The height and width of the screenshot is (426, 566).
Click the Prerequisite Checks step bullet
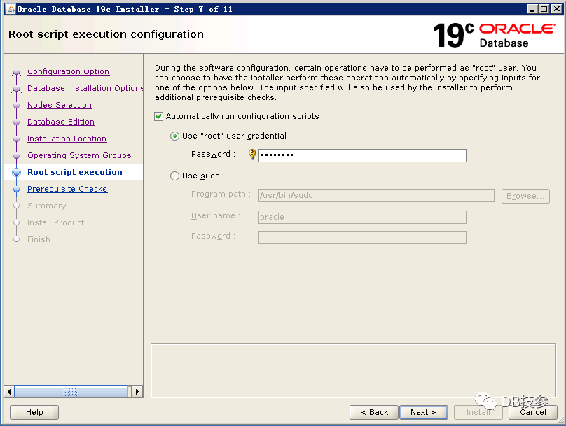pos(16,189)
